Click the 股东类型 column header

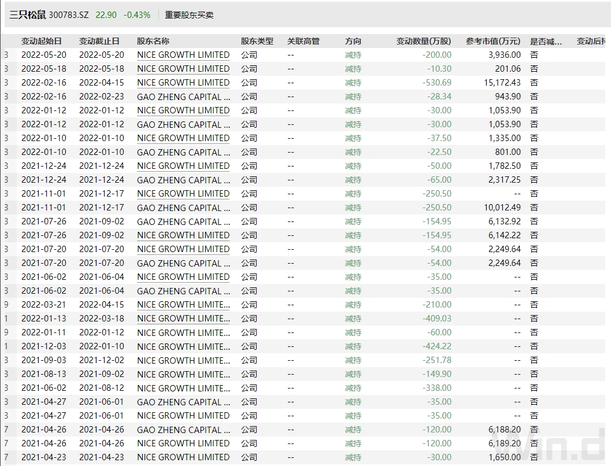click(257, 41)
